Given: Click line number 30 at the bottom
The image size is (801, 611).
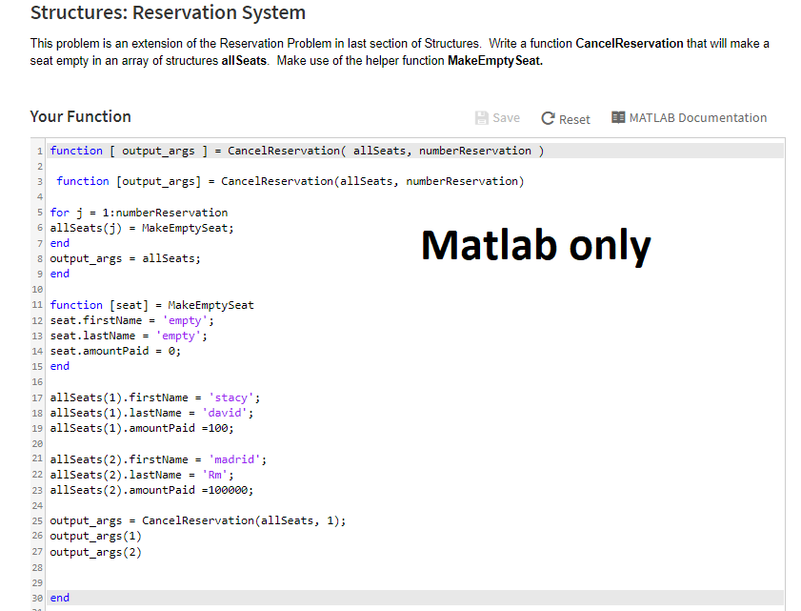Looking at the screenshot, I should coord(38,598).
